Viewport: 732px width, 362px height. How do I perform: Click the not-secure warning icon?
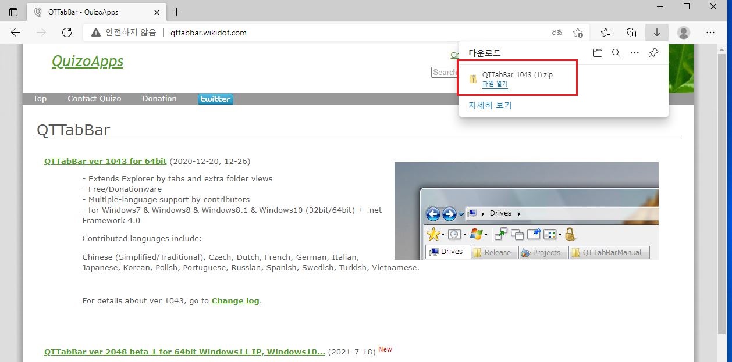[95, 33]
